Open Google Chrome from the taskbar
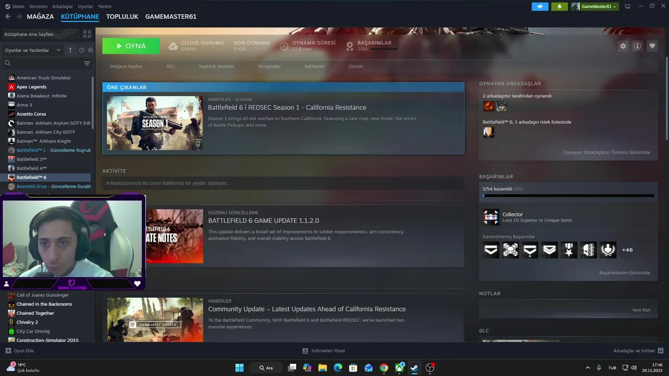The height and width of the screenshot is (376, 669). point(384,368)
